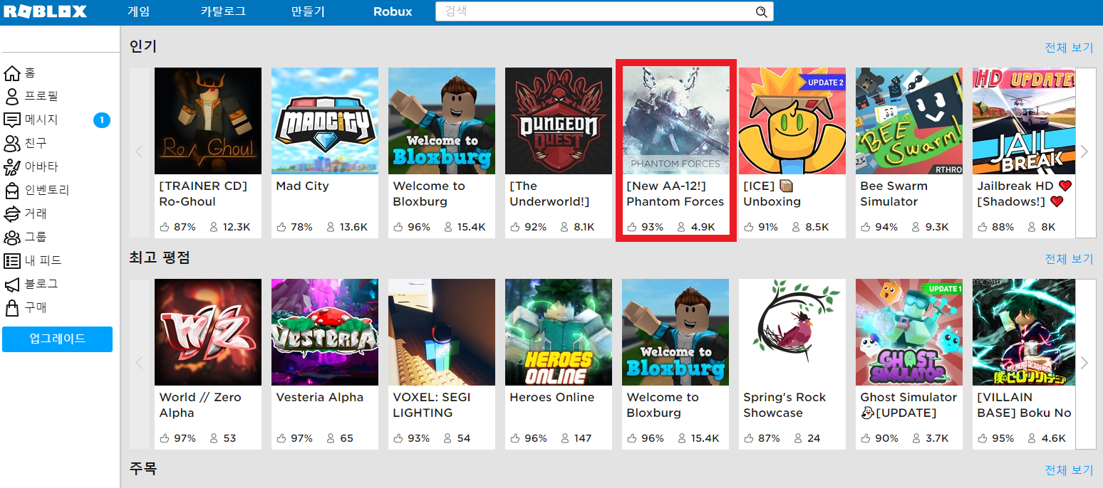Click 전체 보기 for the 최고 평점 section
Image resolution: width=1103 pixels, height=488 pixels.
pos(1069,259)
